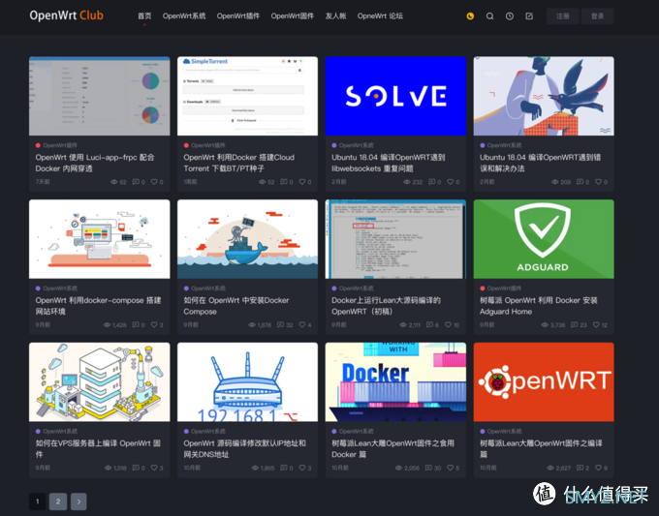Screen dimensions: 659x516
Task: Like the 安装Docker Compose post with 4 likes
Action: (x=302, y=324)
